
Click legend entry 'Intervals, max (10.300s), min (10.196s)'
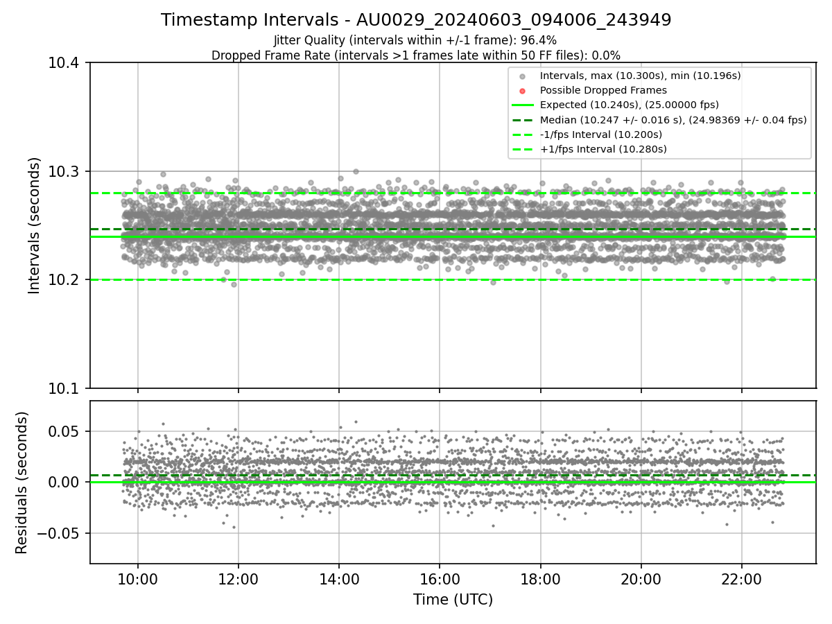click(x=641, y=76)
